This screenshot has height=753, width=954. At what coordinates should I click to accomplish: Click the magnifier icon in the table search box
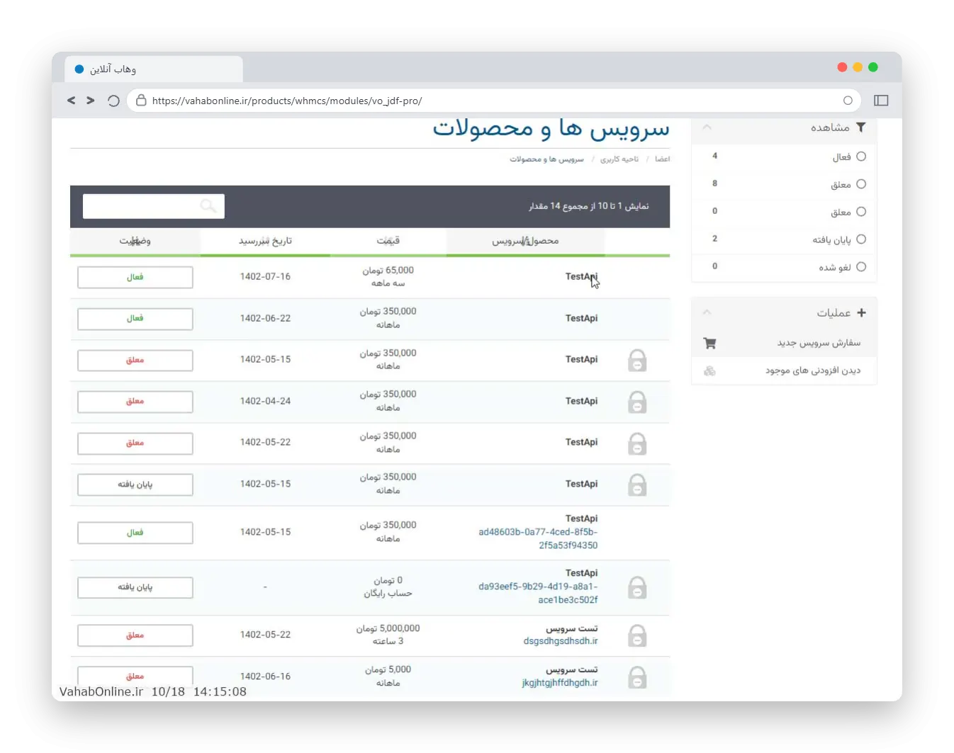208,206
